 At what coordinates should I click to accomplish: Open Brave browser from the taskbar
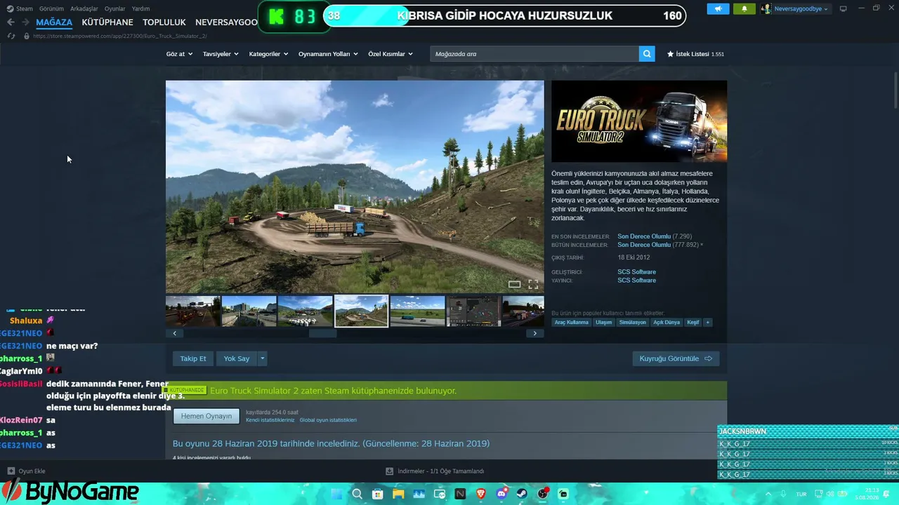481,494
